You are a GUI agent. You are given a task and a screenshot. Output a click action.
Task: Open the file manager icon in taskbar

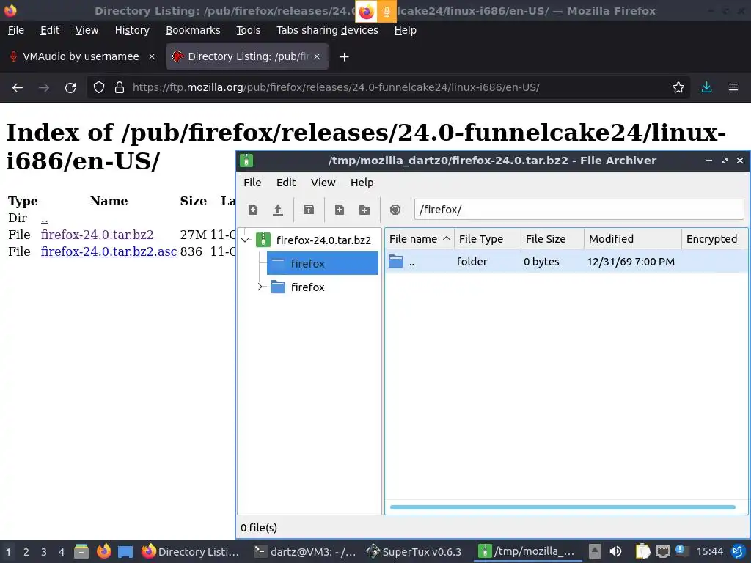[x=81, y=551]
